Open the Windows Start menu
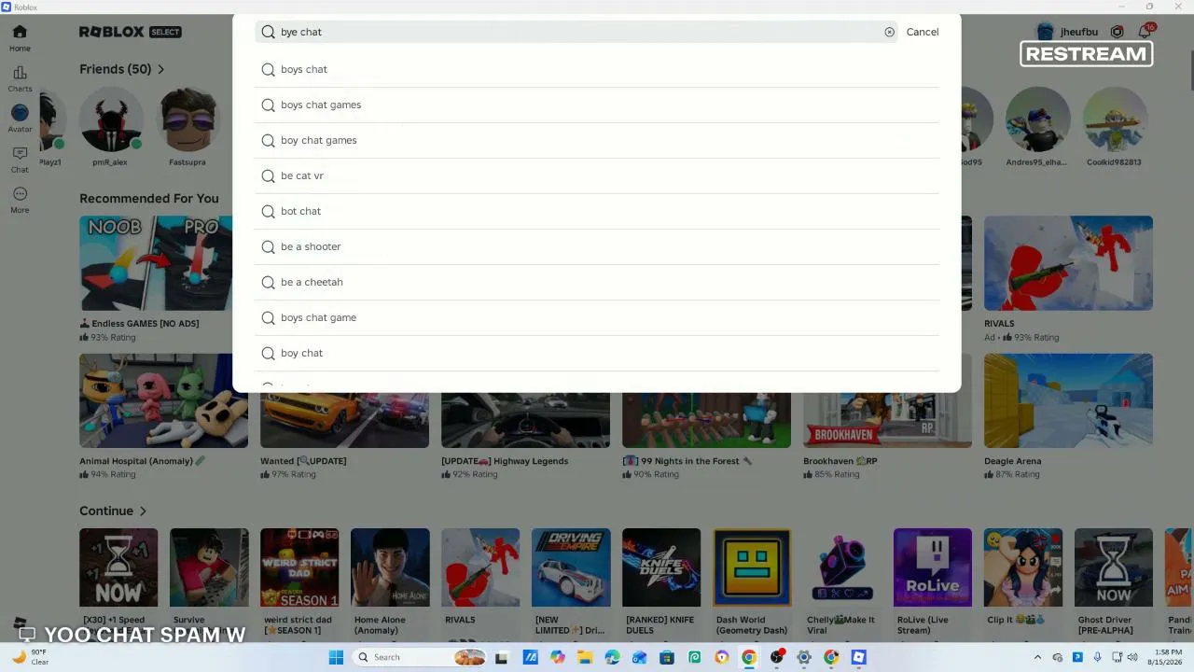This screenshot has width=1194, height=672. (336, 657)
